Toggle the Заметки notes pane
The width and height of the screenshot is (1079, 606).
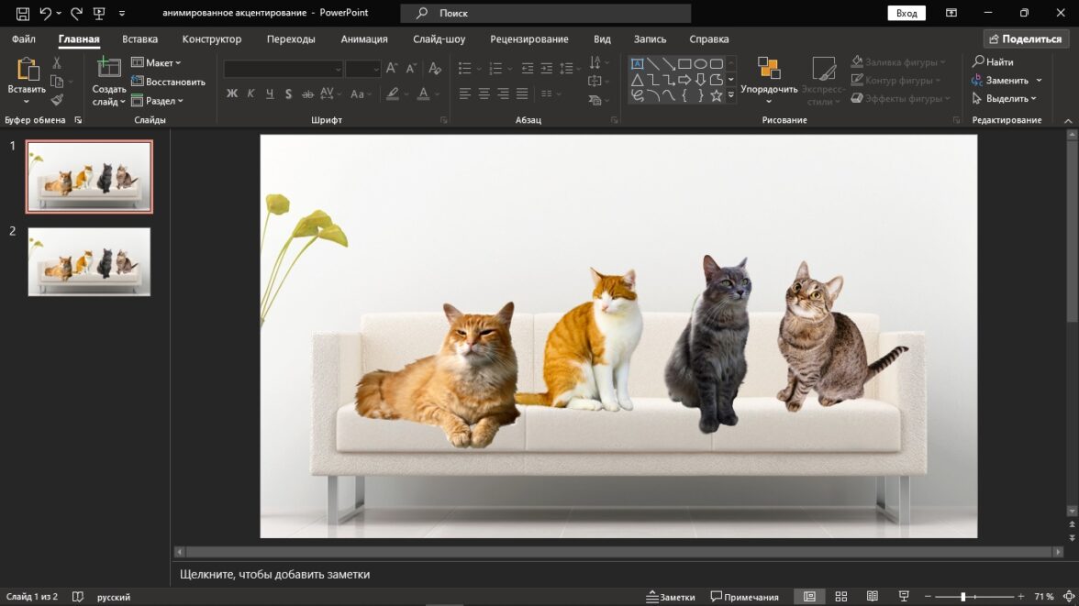[671, 597]
